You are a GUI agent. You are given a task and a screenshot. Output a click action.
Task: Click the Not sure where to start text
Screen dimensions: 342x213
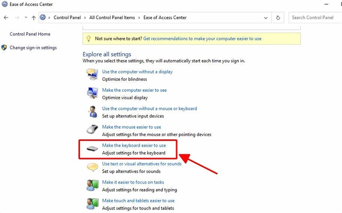pyautogui.click(x=119, y=39)
